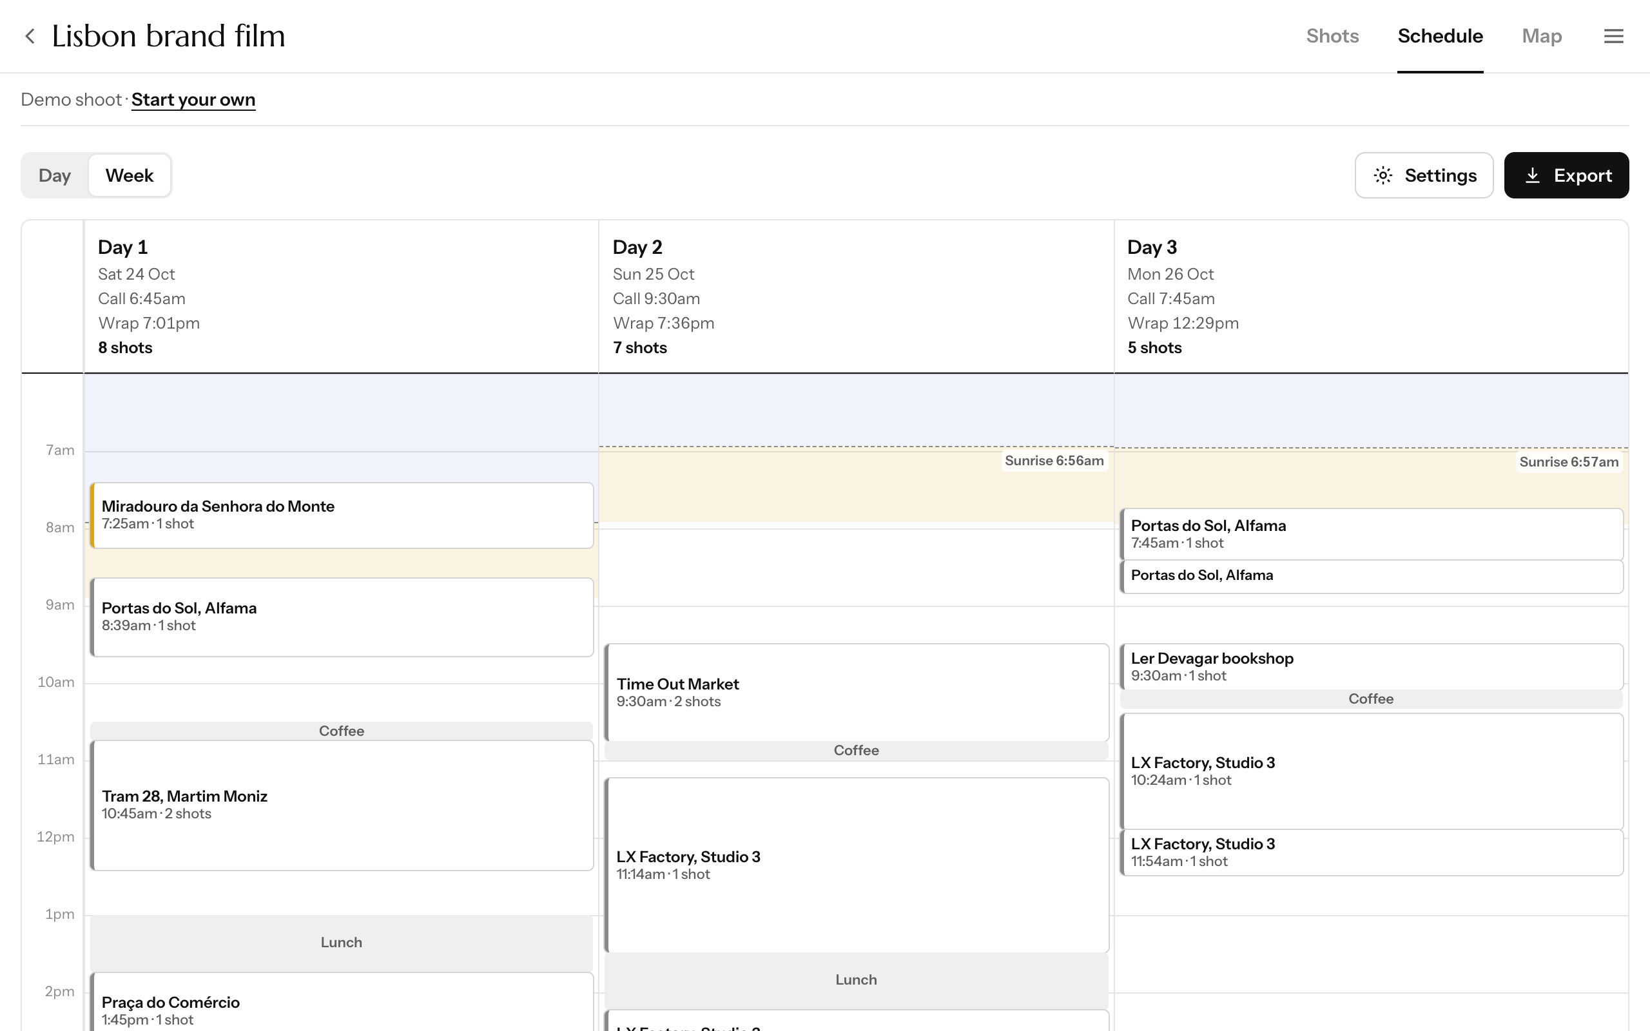Click the Wrap 7:01pm text
This screenshot has height=1031, width=1650.
click(x=149, y=323)
